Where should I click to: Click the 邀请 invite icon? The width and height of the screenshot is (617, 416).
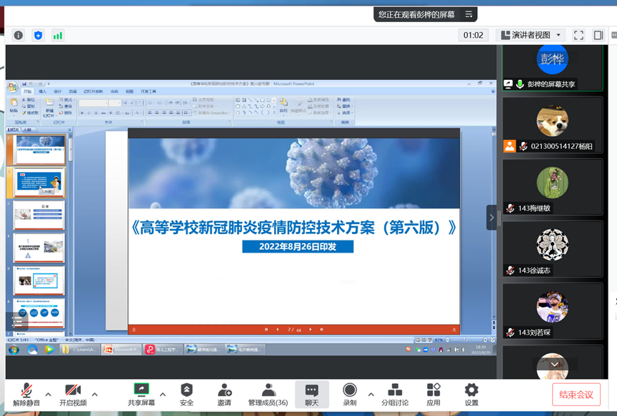(224, 395)
